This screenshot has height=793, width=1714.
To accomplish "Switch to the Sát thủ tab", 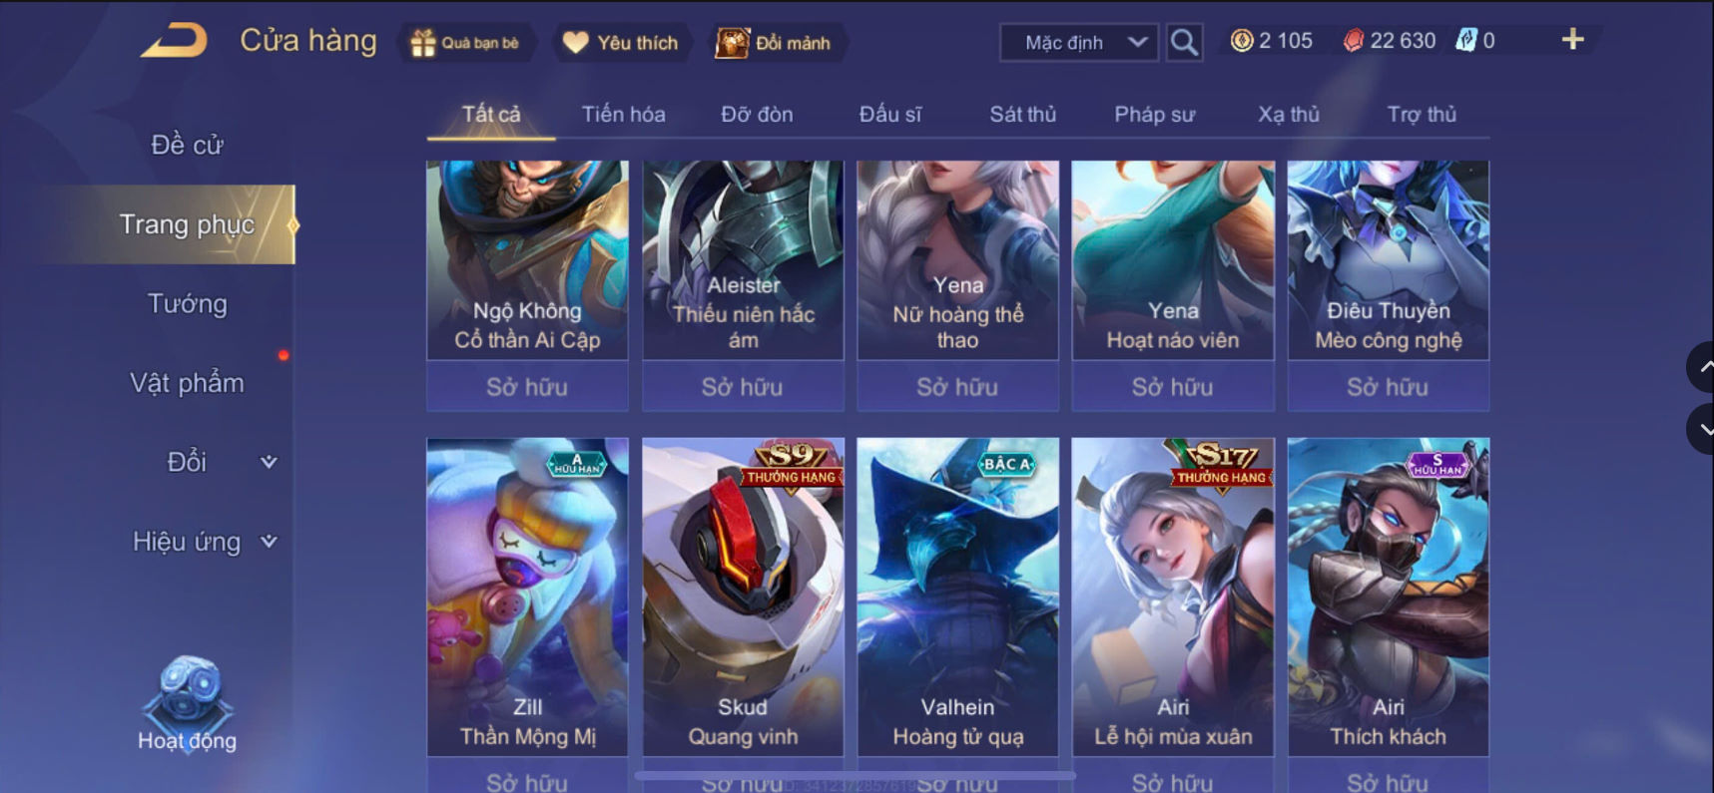I will 1022,114.
